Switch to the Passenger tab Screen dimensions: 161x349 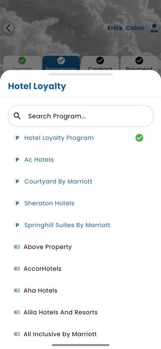(x=61, y=63)
